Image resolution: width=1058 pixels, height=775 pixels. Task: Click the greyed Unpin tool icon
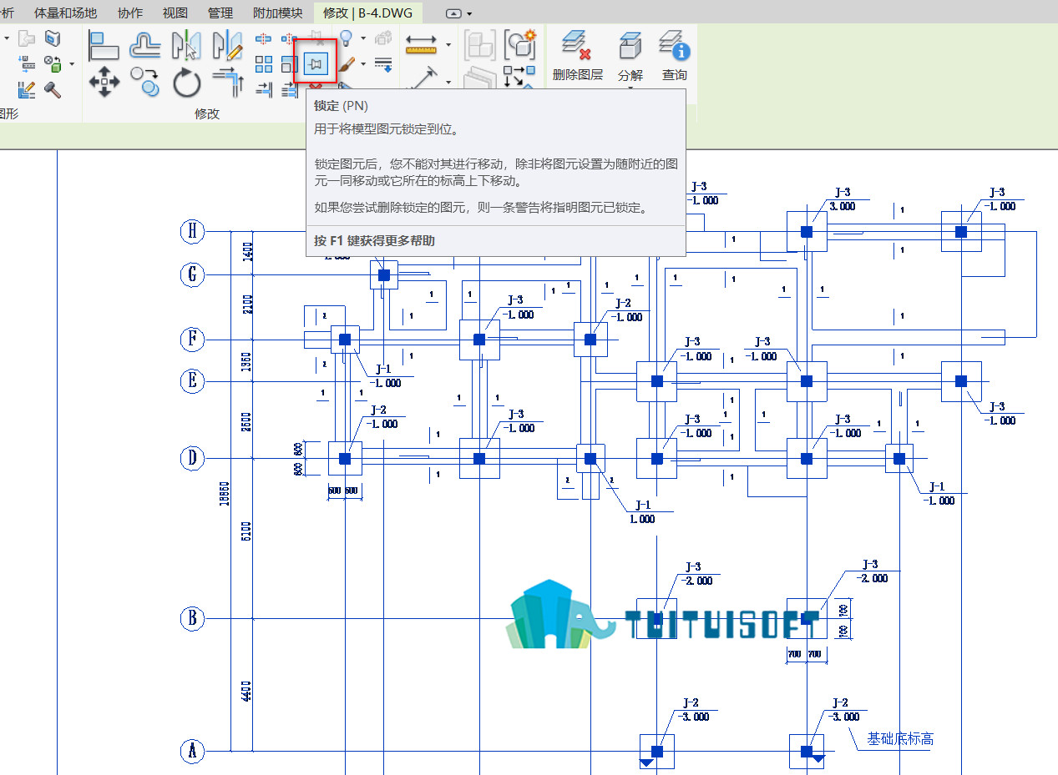click(x=316, y=37)
